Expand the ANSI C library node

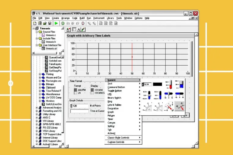coord(37,117)
